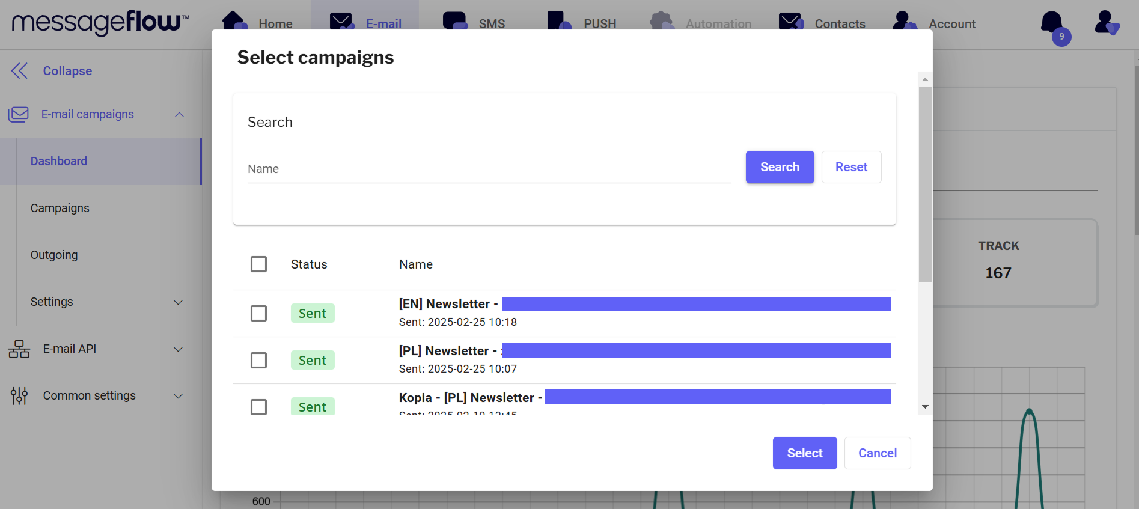Click the messageflow logo

pos(100,23)
